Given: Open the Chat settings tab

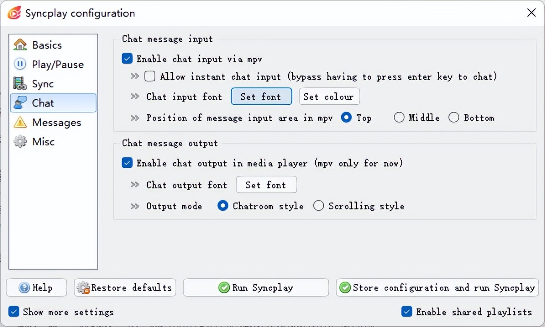Looking at the screenshot, I should tap(43, 103).
